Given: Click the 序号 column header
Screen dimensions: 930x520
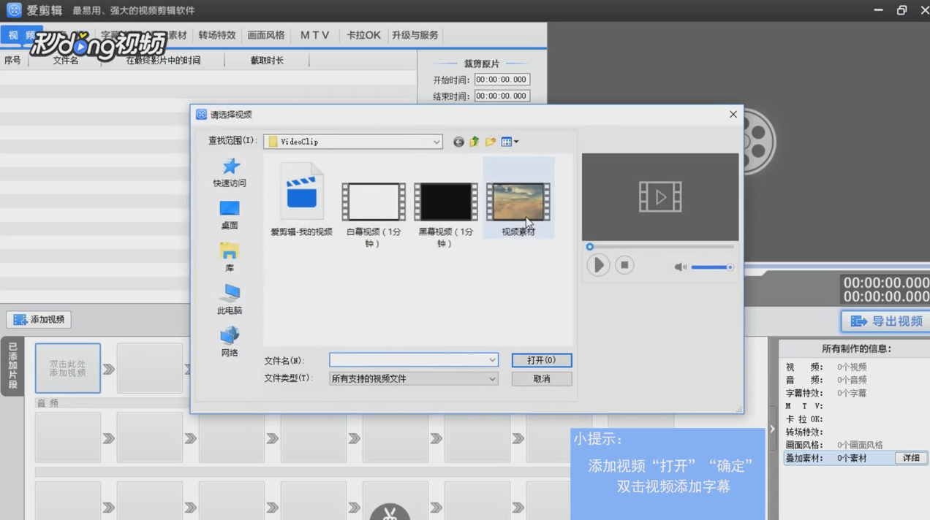Looking at the screenshot, I should 13,61.
